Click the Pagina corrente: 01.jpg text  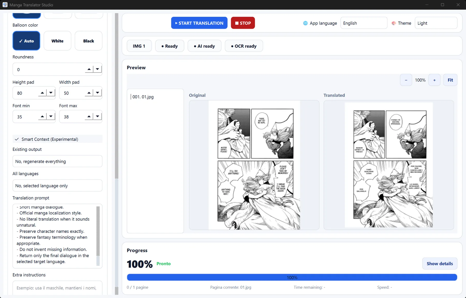[231, 287]
